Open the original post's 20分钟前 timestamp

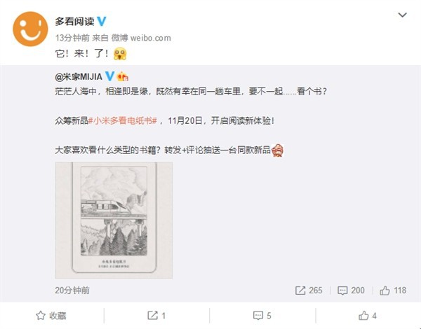[72, 290]
